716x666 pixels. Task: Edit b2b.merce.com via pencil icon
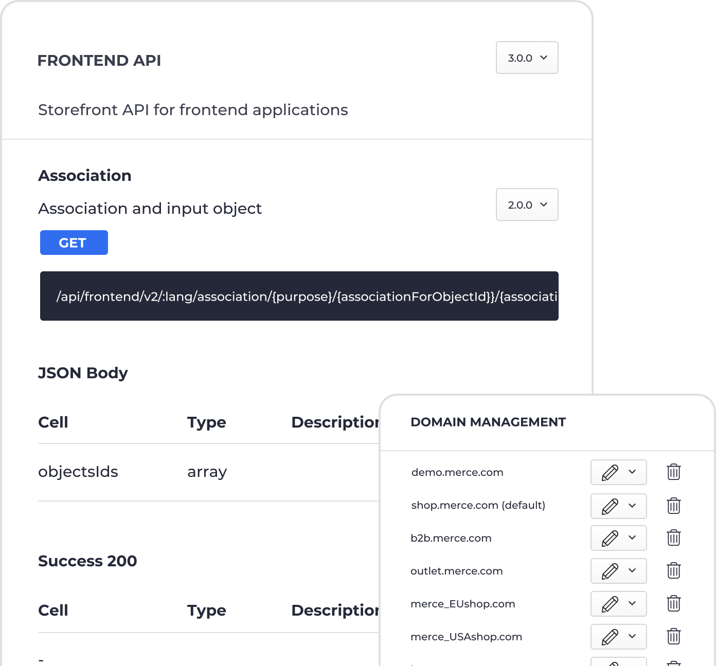[x=610, y=538]
